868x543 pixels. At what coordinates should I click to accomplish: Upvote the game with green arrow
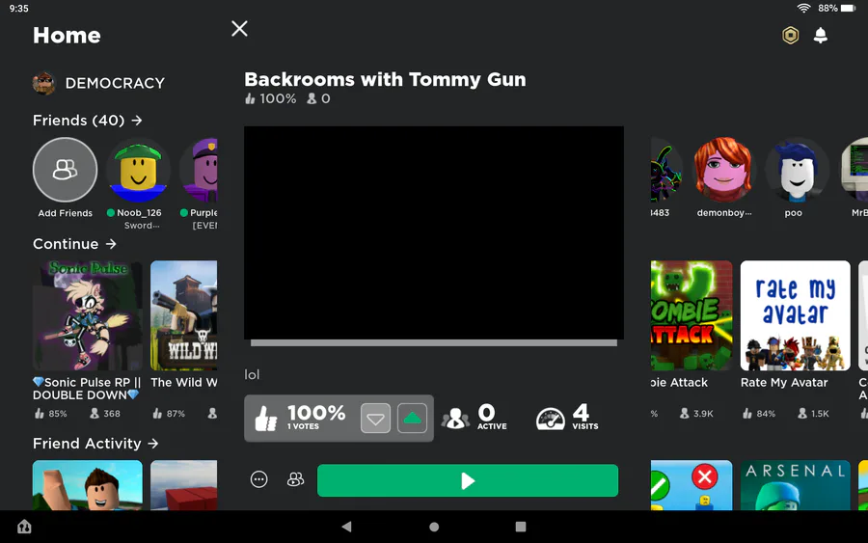412,419
